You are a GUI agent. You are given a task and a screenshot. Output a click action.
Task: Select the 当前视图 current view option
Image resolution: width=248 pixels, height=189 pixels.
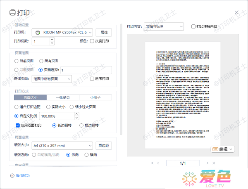[x=16, y=70]
